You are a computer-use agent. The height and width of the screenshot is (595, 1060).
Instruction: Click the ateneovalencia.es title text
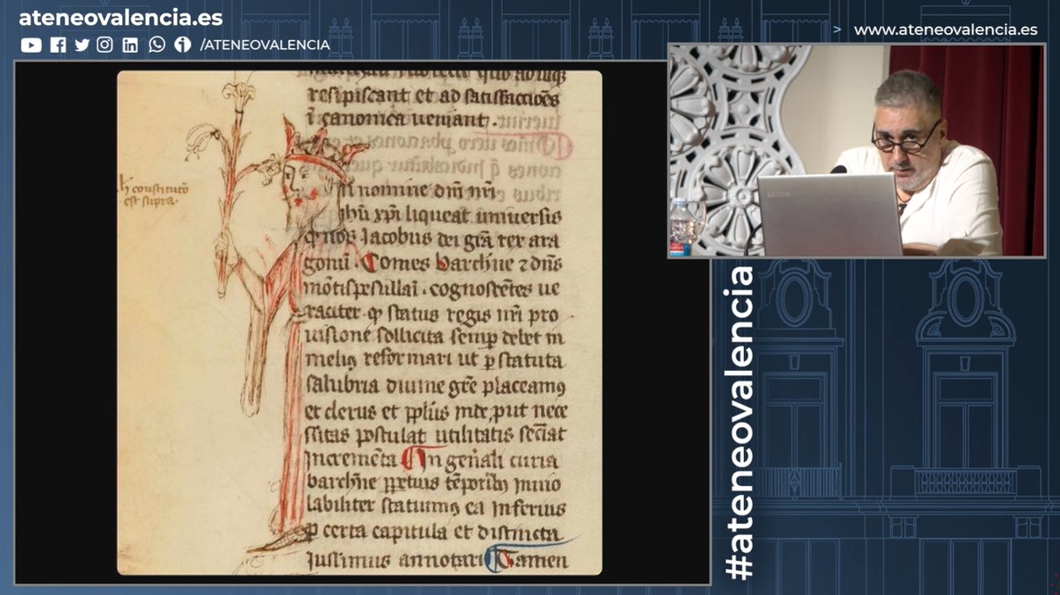pyautogui.click(x=121, y=18)
